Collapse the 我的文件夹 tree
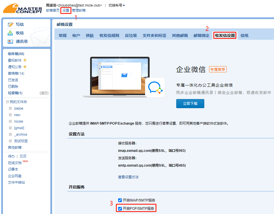Viewport: 274px width, 214px height. (8, 102)
